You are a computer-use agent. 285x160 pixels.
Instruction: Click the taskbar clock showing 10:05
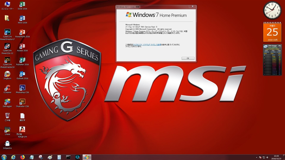tap(276, 157)
